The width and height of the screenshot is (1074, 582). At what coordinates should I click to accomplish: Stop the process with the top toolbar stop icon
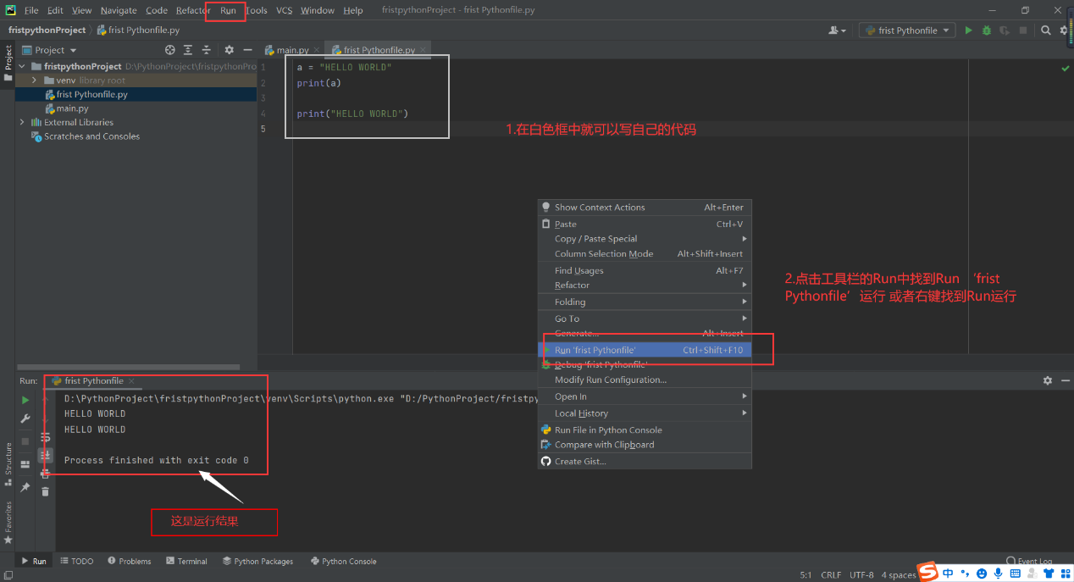tap(1023, 30)
